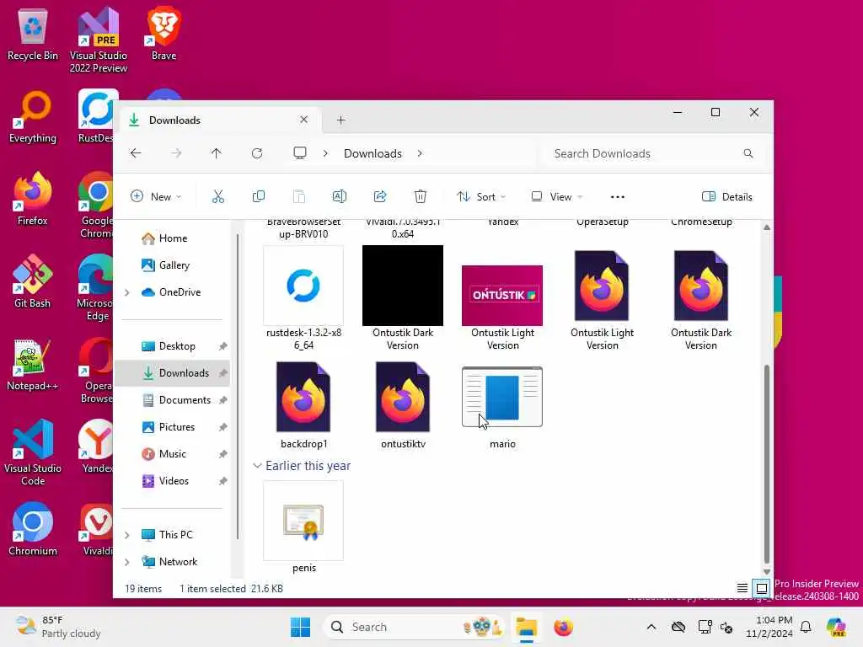
Task: Expand the Network tree node
Action: pos(127,562)
